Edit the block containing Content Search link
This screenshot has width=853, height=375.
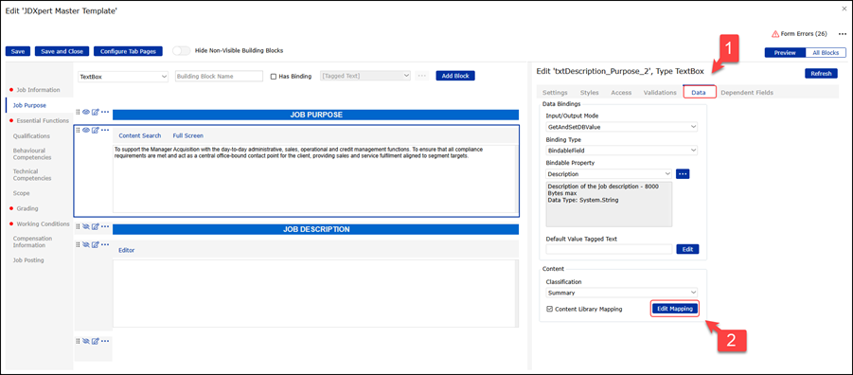click(96, 130)
